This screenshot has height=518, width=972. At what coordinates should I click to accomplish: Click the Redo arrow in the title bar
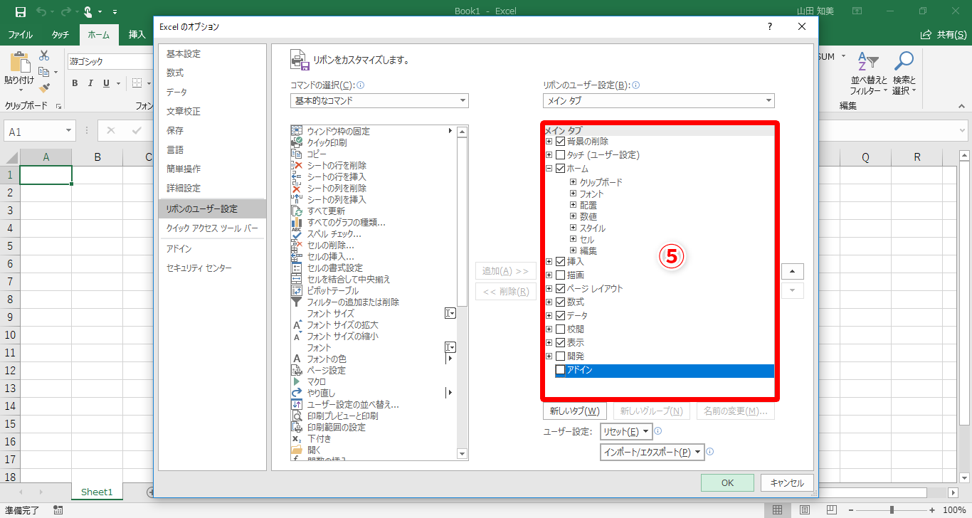[x=65, y=11]
